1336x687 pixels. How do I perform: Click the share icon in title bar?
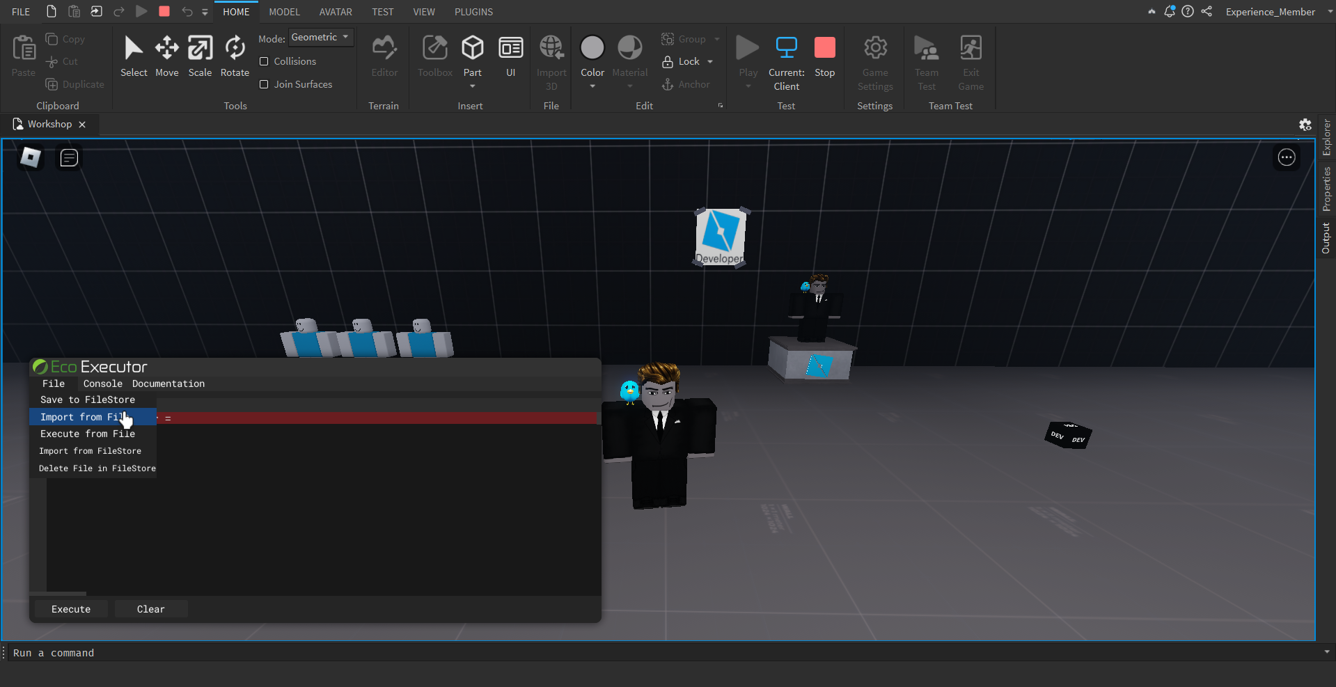pos(1207,11)
